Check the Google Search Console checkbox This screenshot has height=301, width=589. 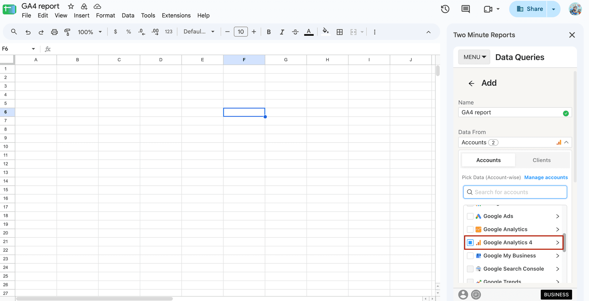point(470,269)
